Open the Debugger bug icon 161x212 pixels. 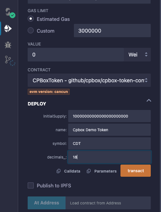(x=8, y=45)
